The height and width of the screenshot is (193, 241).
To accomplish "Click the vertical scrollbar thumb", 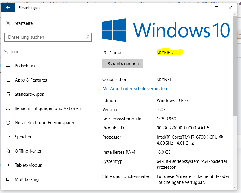I will (x=235, y=65).
